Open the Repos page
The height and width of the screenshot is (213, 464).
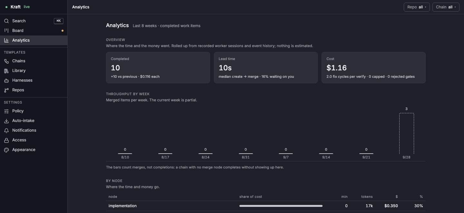click(x=34, y=90)
